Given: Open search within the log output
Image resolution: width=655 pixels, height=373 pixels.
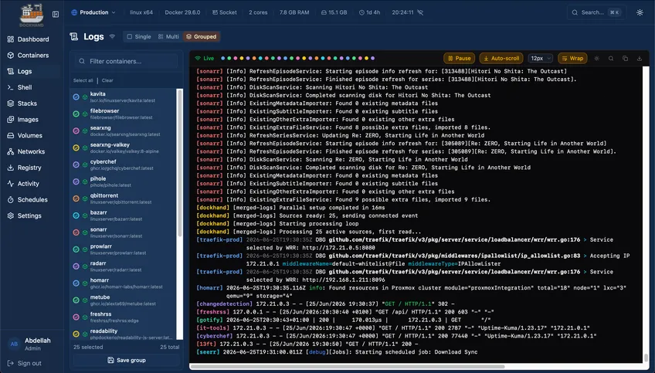Looking at the screenshot, I should [x=611, y=59].
